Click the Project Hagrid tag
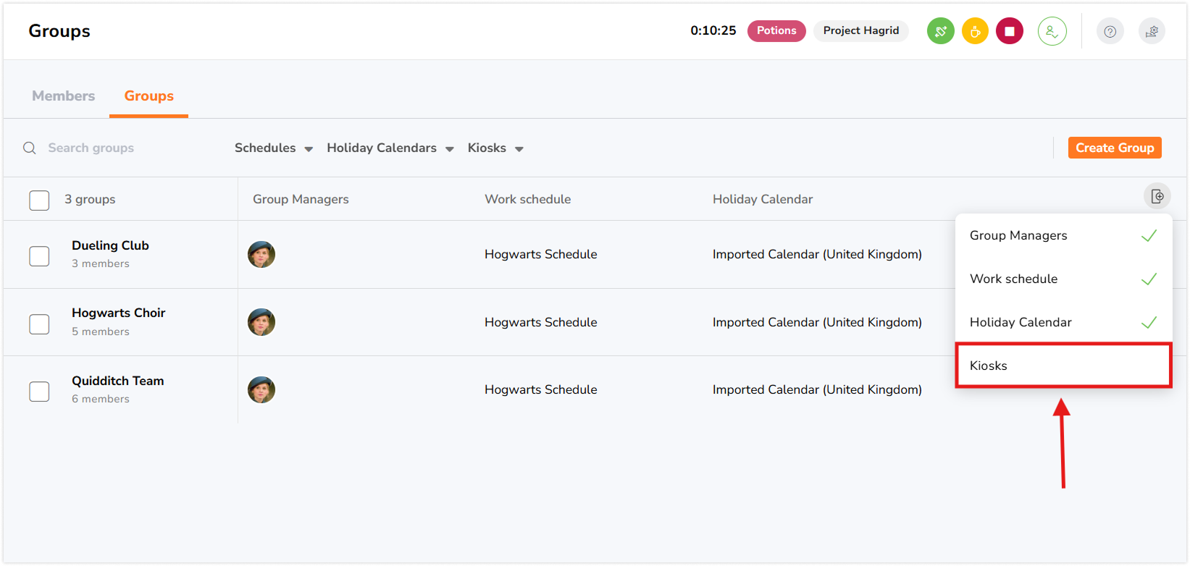1190x566 pixels. pyautogui.click(x=860, y=30)
